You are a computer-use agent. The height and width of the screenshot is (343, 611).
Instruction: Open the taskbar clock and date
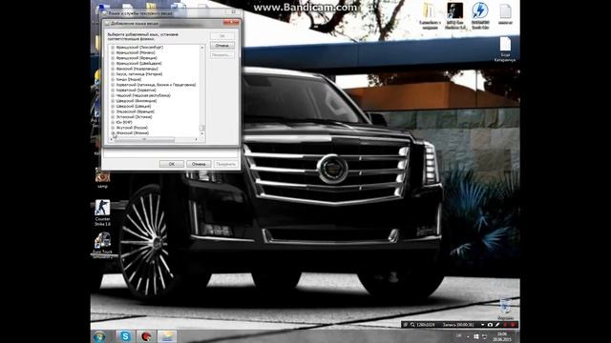tap(502, 336)
